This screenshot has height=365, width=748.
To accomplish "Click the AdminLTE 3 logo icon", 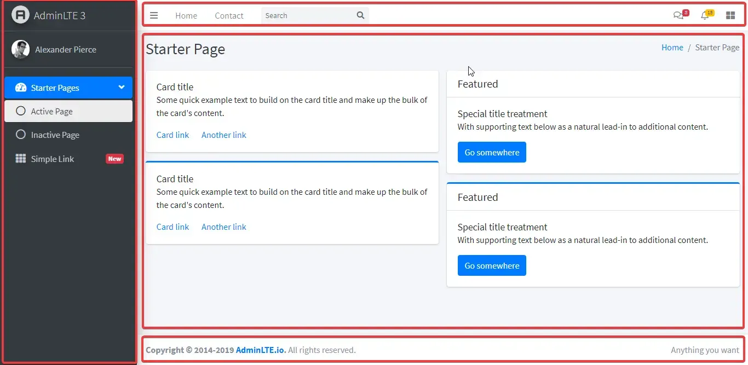I will [20, 15].
